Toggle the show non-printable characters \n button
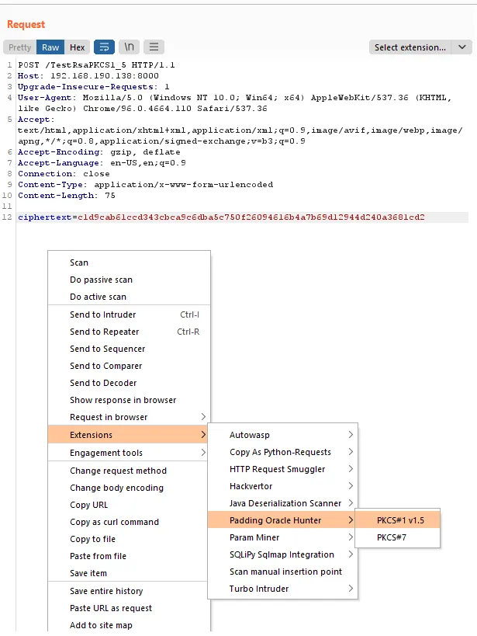 tap(129, 47)
